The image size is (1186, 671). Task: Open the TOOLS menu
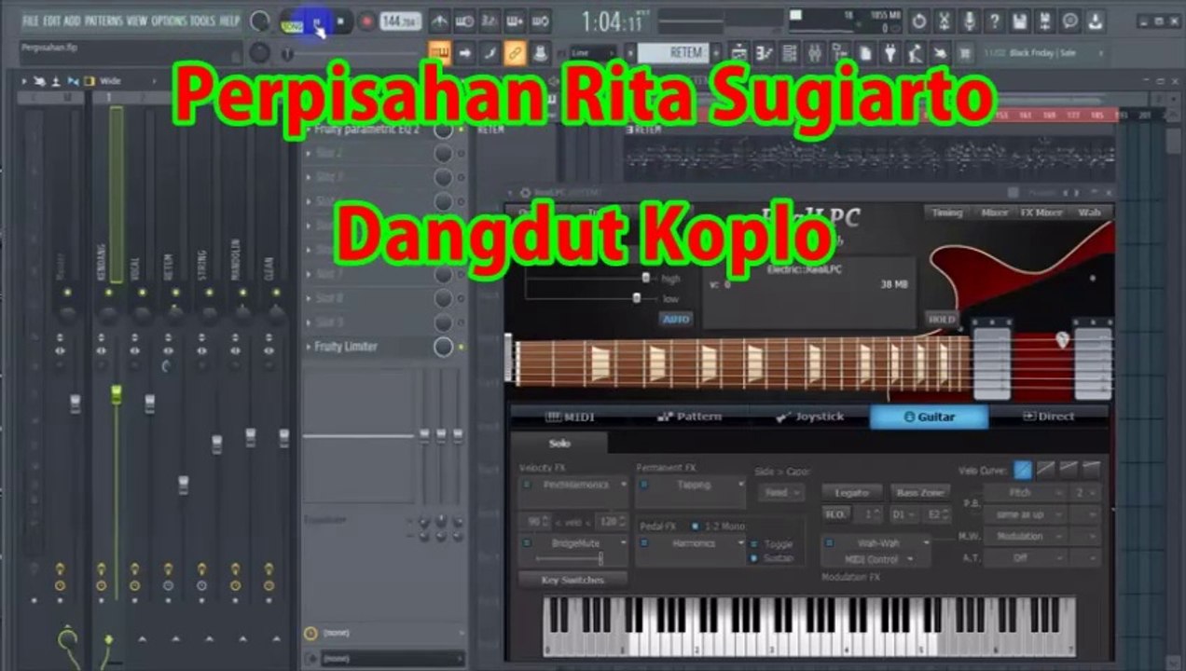click(202, 21)
